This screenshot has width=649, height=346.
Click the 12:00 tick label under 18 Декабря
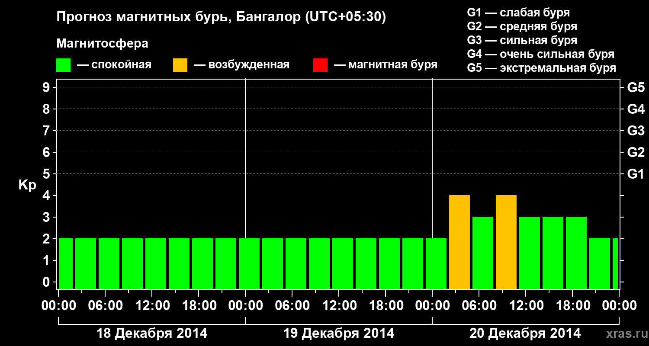(x=152, y=306)
